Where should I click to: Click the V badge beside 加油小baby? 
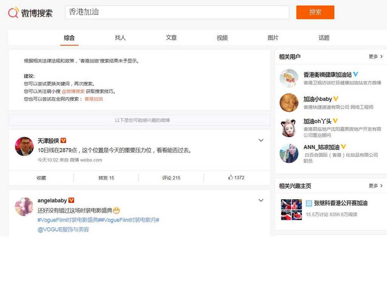tap(336, 99)
